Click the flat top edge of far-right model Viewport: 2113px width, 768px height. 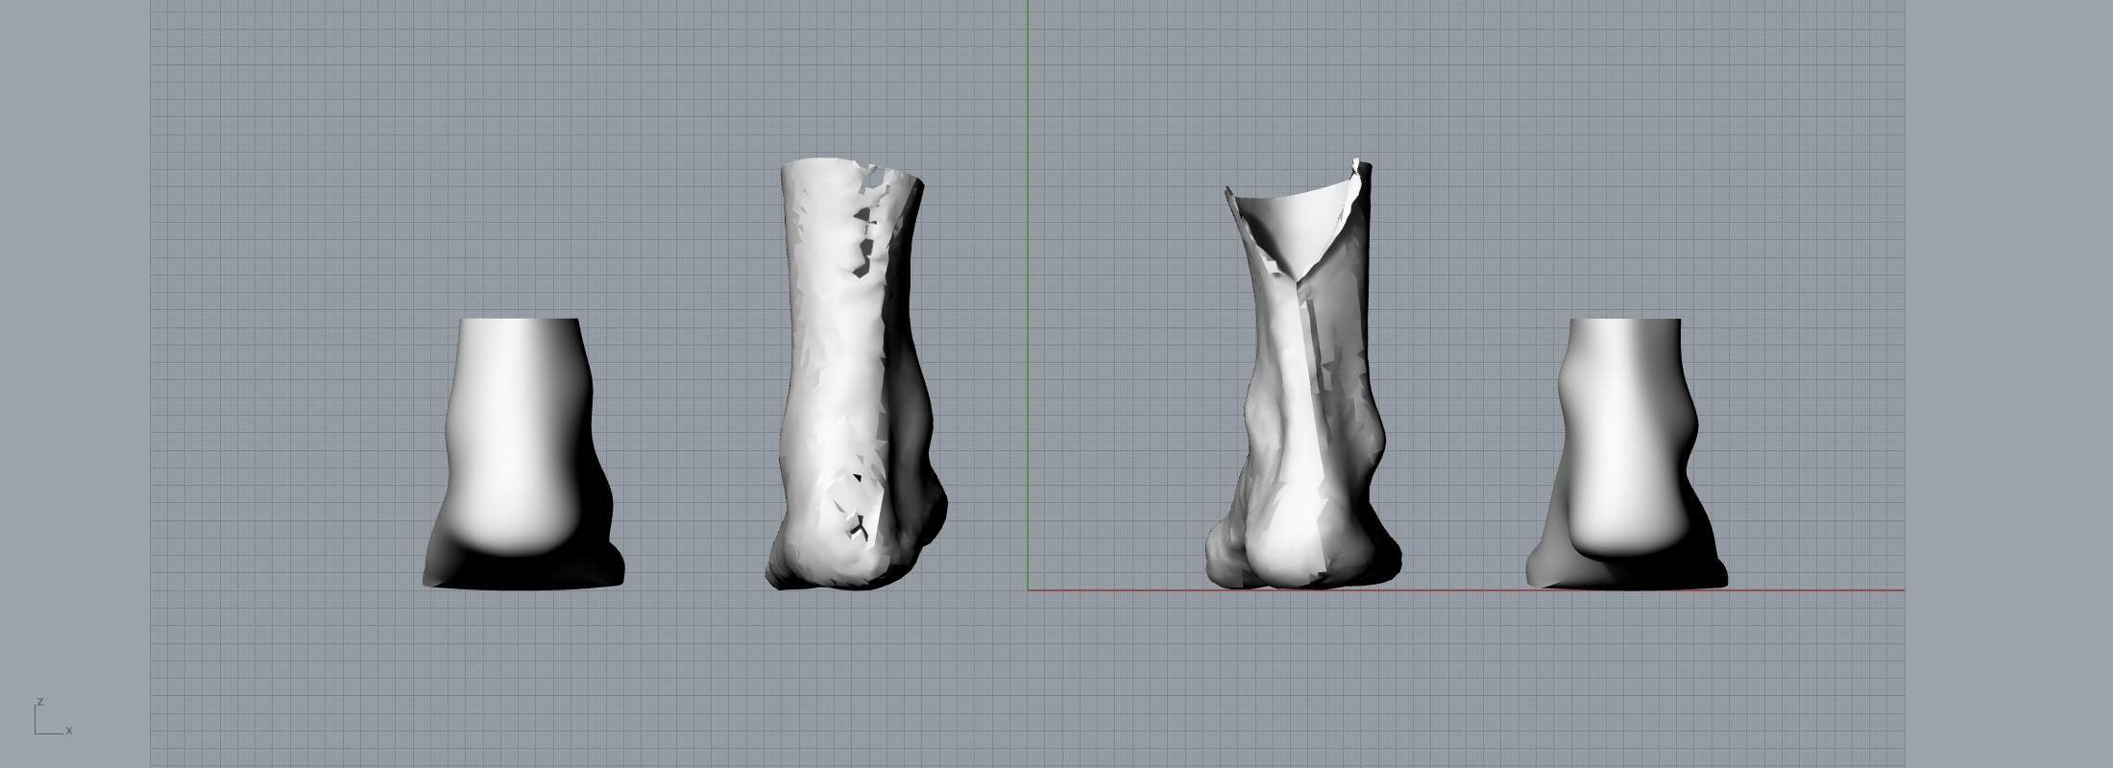pyautogui.click(x=1625, y=320)
